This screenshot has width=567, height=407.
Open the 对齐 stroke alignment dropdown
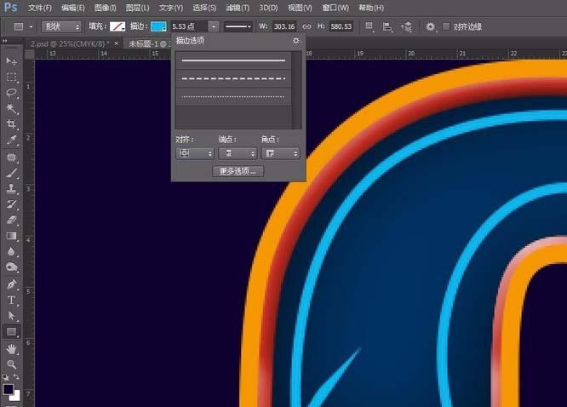[195, 153]
